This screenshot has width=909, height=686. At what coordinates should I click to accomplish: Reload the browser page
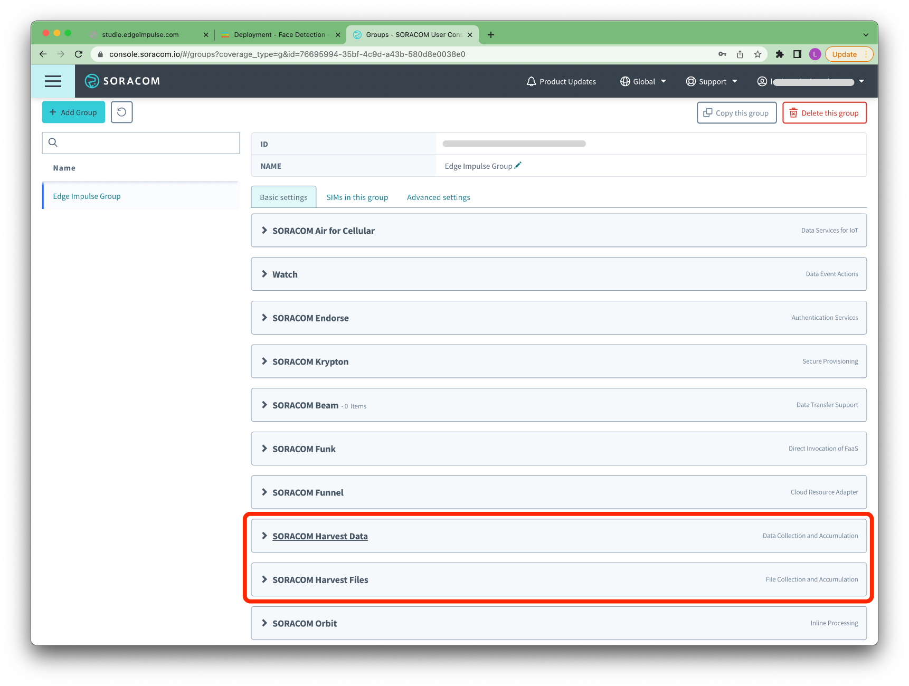click(x=79, y=54)
